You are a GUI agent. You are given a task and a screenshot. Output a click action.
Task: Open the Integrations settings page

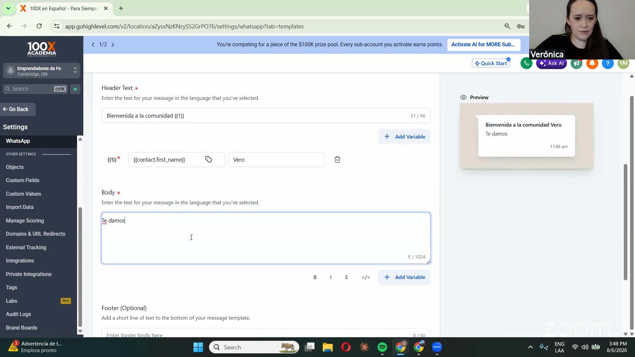click(x=20, y=261)
